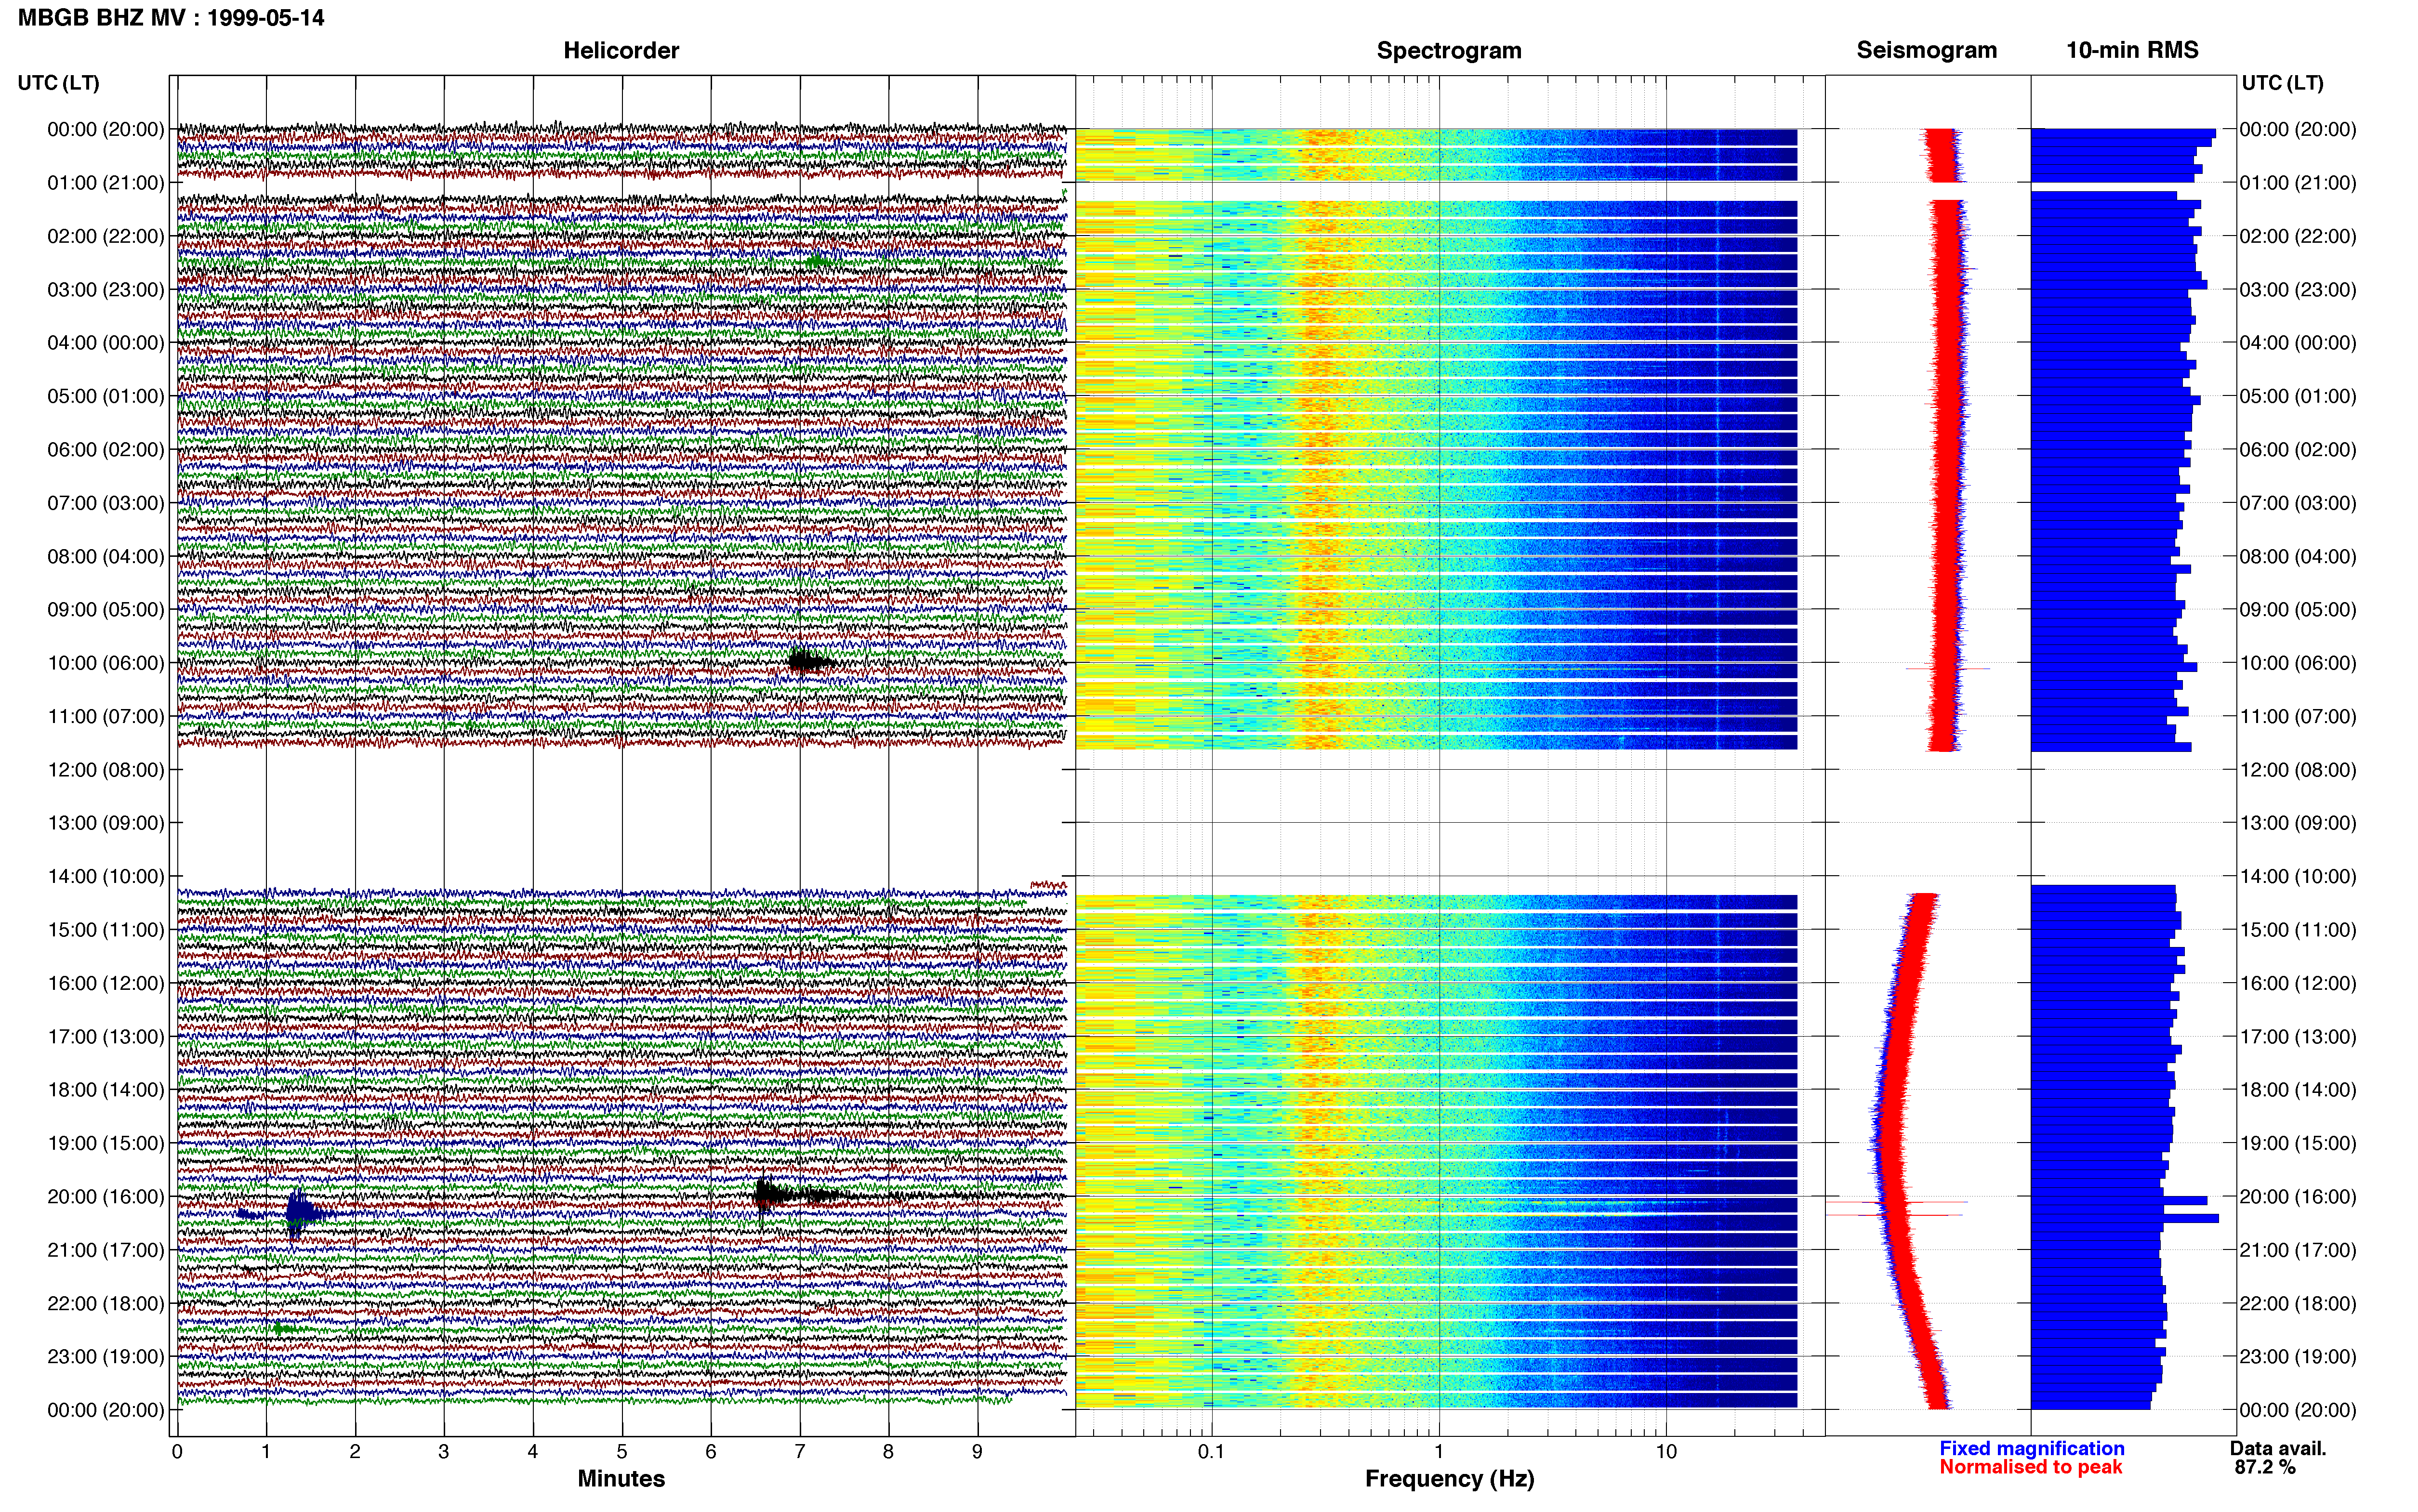Pick left-axis time label '06:00 (02:00)'
2418x1512 pixels.
coord(106,450)
